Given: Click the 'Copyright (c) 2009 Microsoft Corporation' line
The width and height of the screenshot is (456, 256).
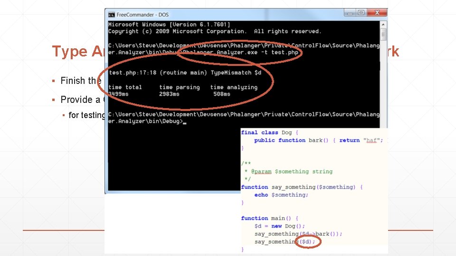Looking at the screenshot, I should click(215, 31).
